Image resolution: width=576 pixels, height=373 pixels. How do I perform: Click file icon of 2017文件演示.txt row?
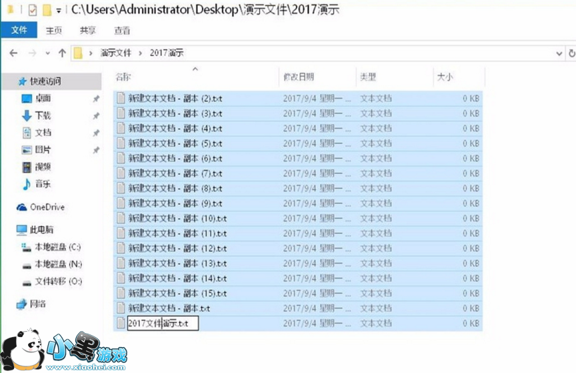[x=121, y=323]
